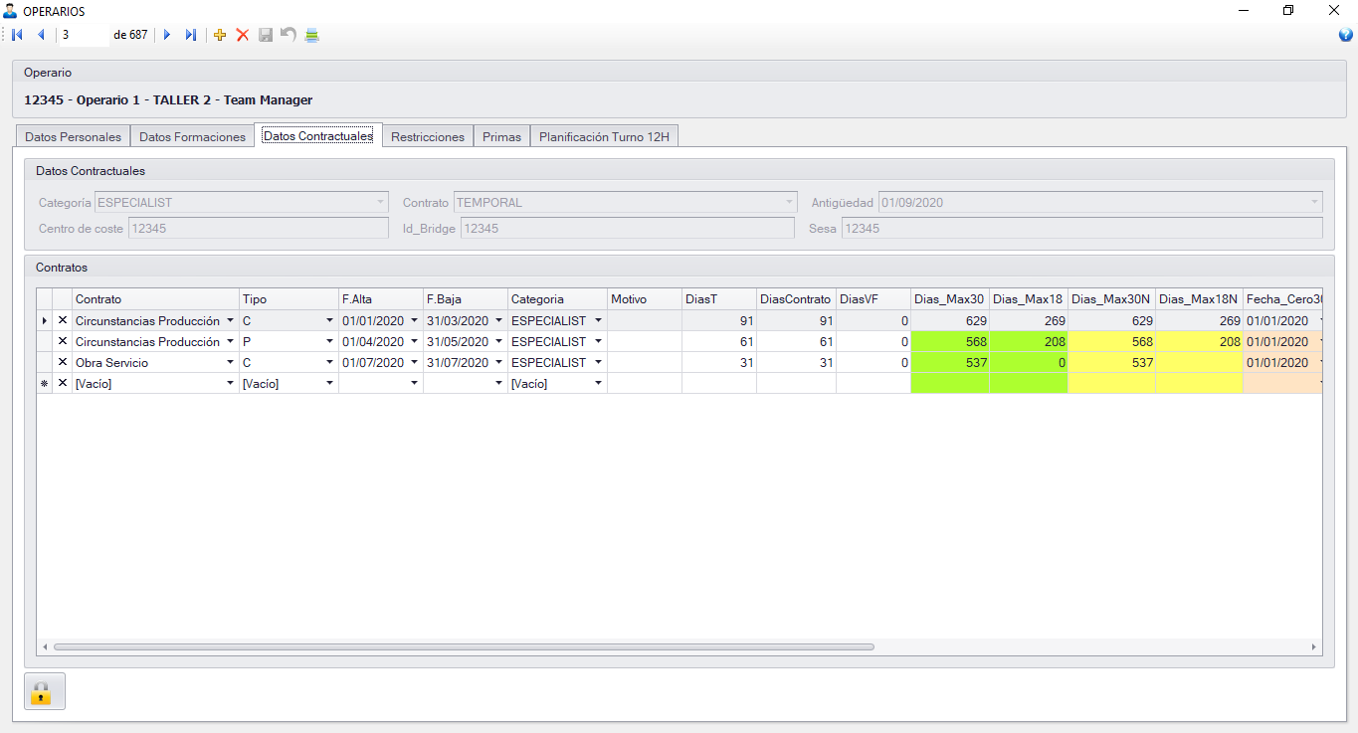Select green Dias_Max30 cell showing 568

950,342
